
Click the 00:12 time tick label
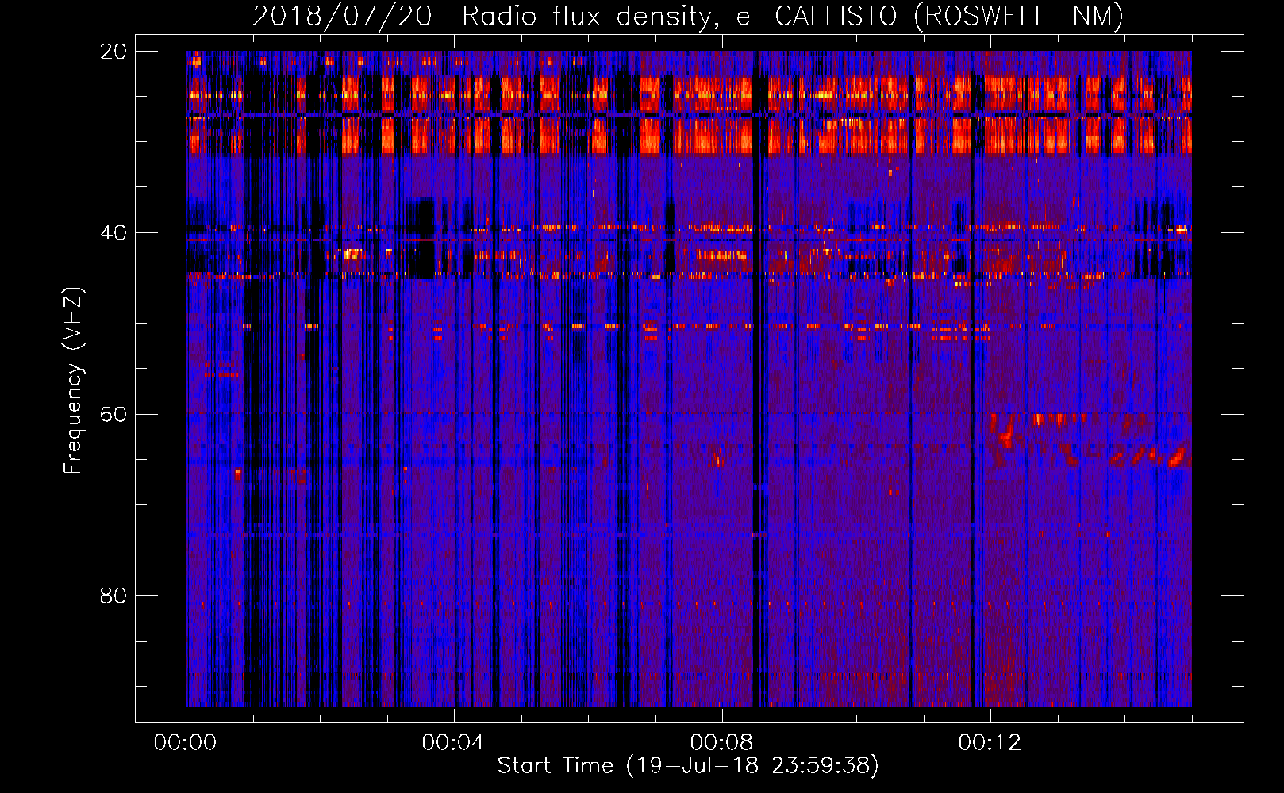coord(990,743)
